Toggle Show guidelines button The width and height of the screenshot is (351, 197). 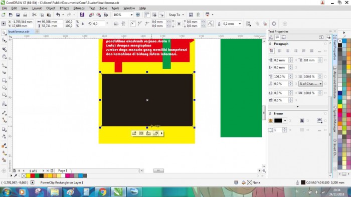pos(161,14)
